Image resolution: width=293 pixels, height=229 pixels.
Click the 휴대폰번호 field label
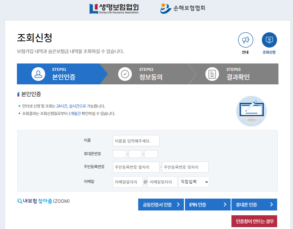click(x=92, y=154)
